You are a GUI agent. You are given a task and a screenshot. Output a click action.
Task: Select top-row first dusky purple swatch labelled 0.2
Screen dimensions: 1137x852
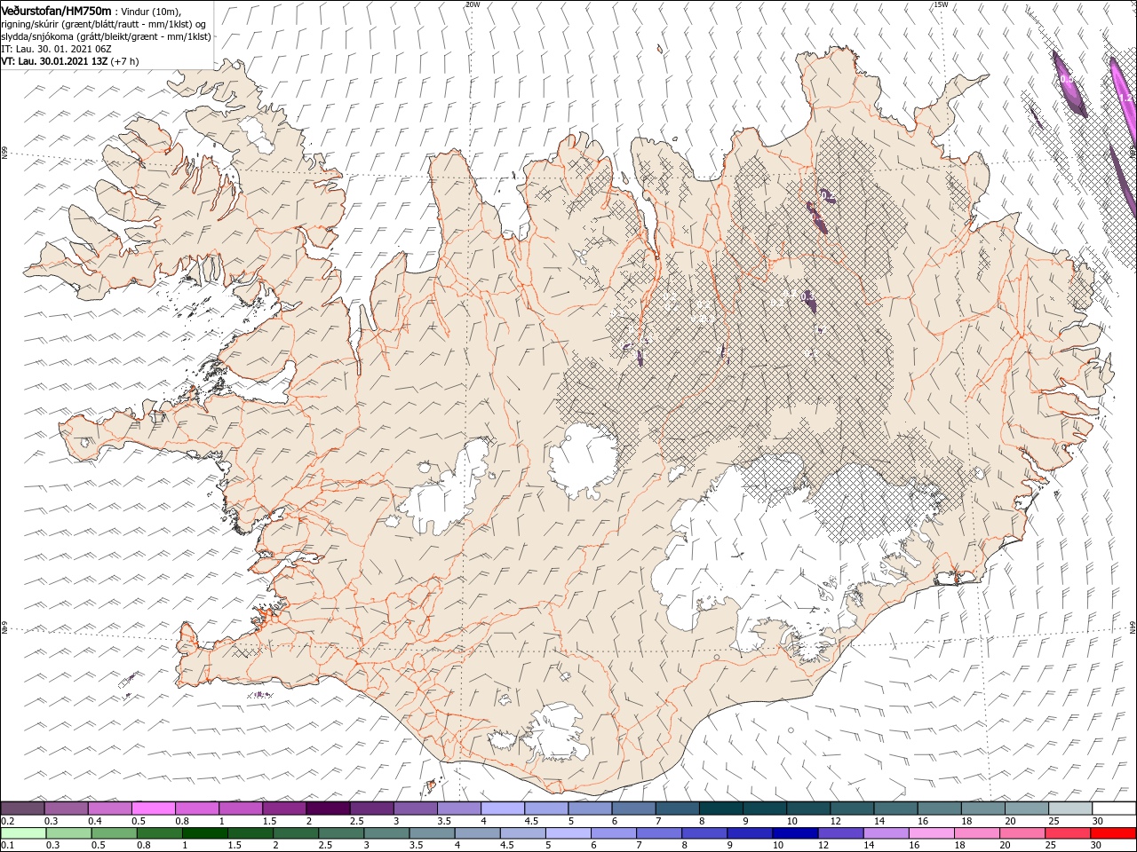point(23,809)
